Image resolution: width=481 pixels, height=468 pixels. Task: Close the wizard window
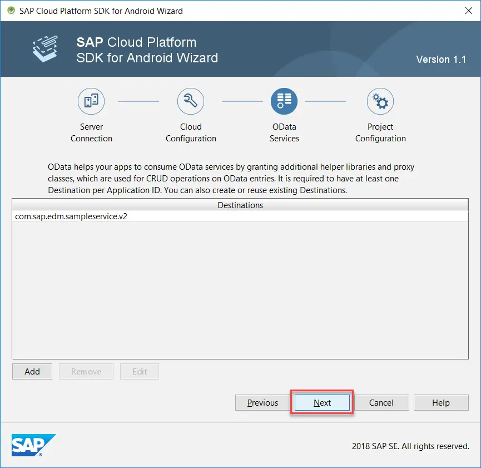tap(468, 11)
